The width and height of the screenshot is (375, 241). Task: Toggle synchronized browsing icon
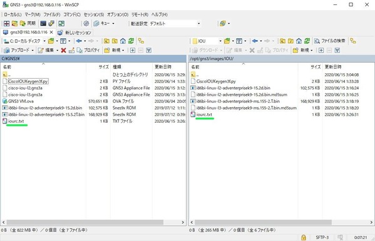tap(61, 23)
